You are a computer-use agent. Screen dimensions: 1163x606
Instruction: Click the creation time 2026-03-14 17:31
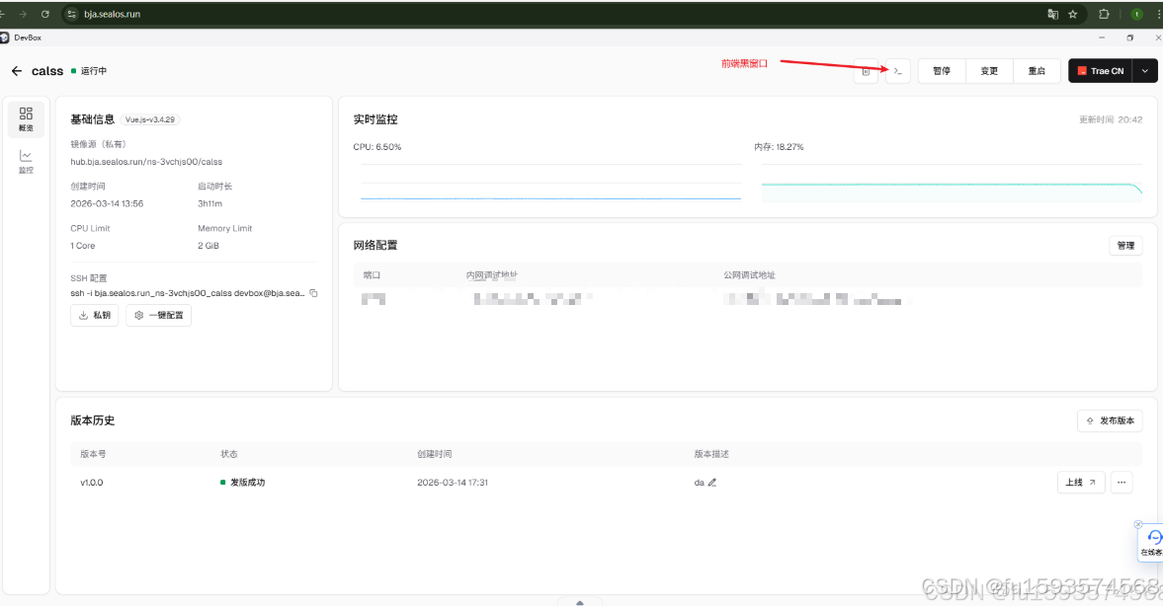click(x=453, y=483)
